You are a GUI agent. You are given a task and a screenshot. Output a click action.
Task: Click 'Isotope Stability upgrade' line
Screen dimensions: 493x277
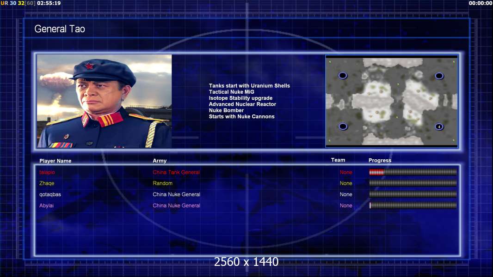pyautogui.click(x=240, y=98)
